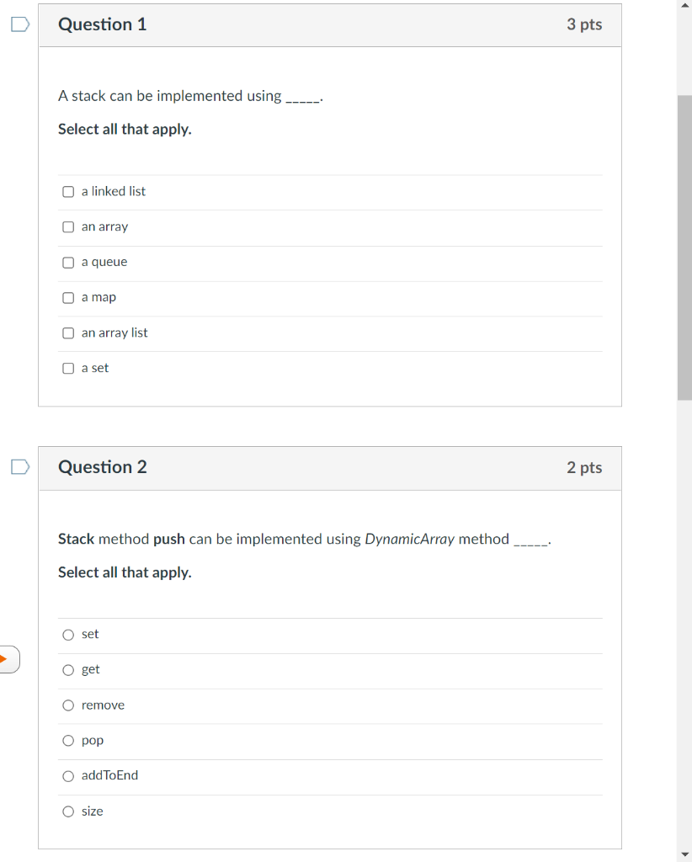Click the Question 2 header title
Image resolution: width=692 pixels, height=862 pixels.
102,466
